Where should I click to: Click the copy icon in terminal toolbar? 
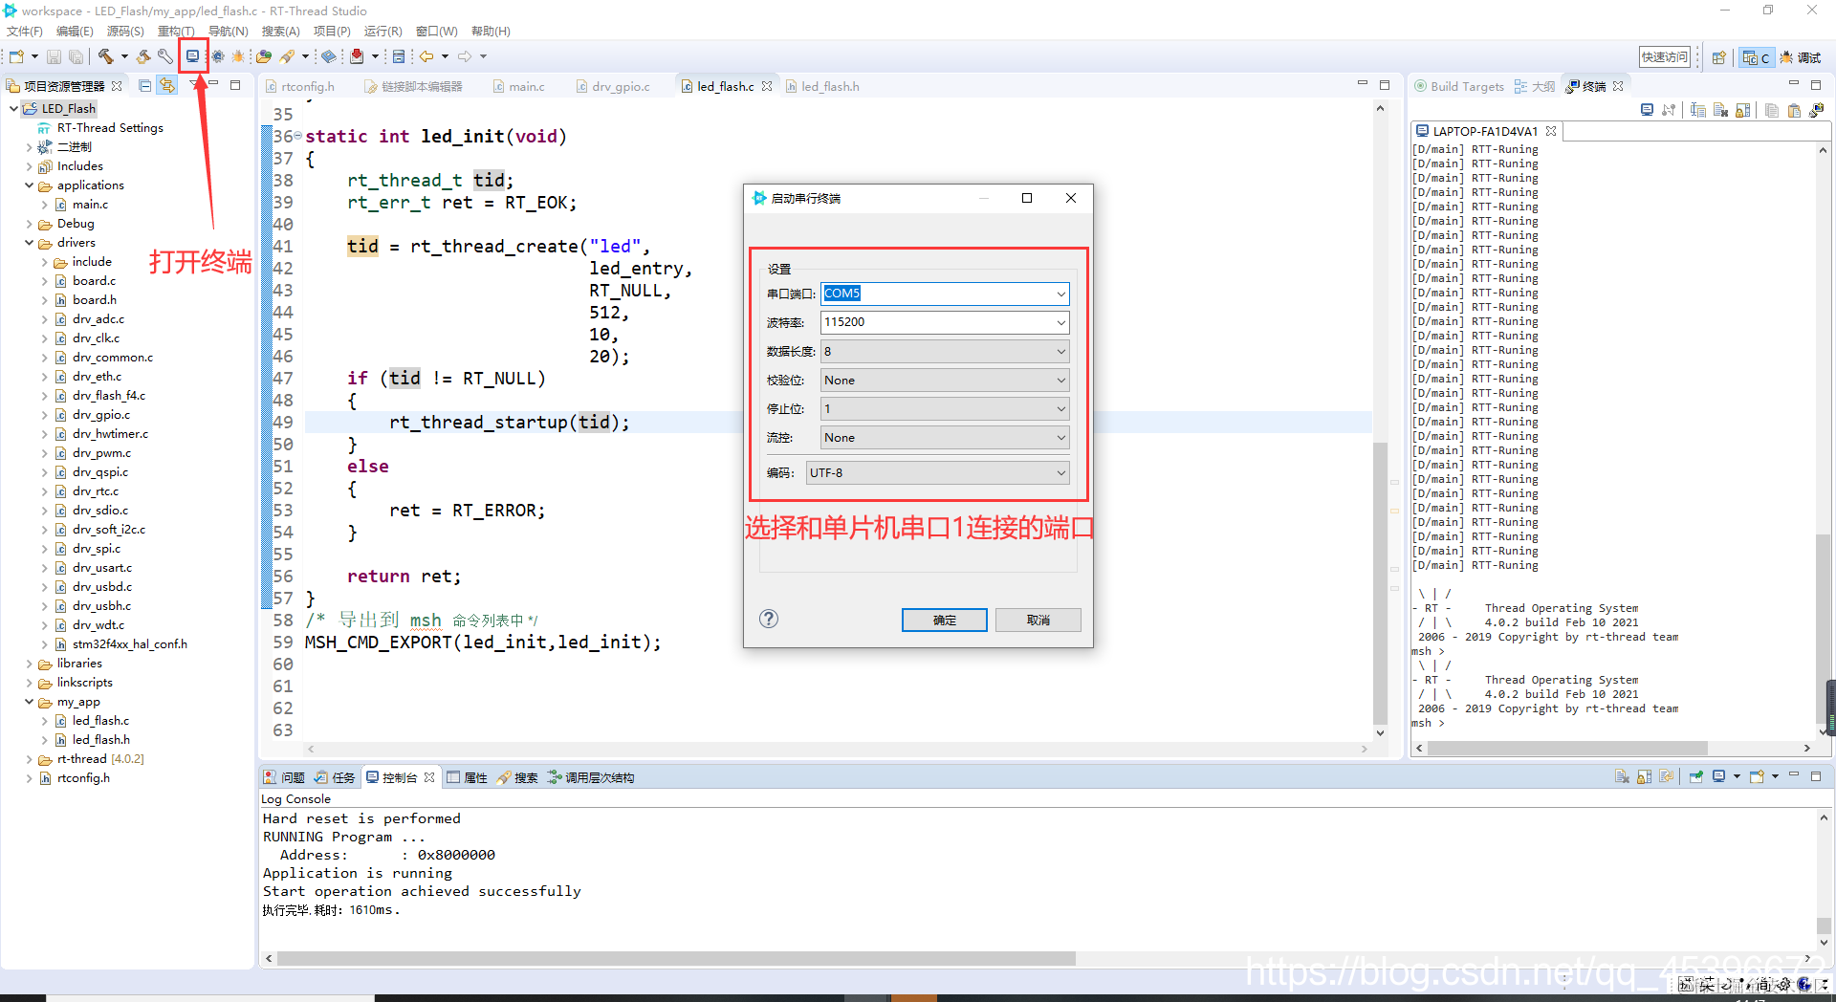point(1772,110)
